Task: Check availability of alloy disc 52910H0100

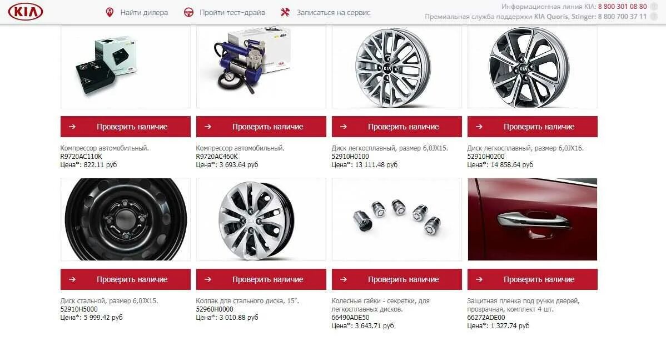Action: [397, 127]
